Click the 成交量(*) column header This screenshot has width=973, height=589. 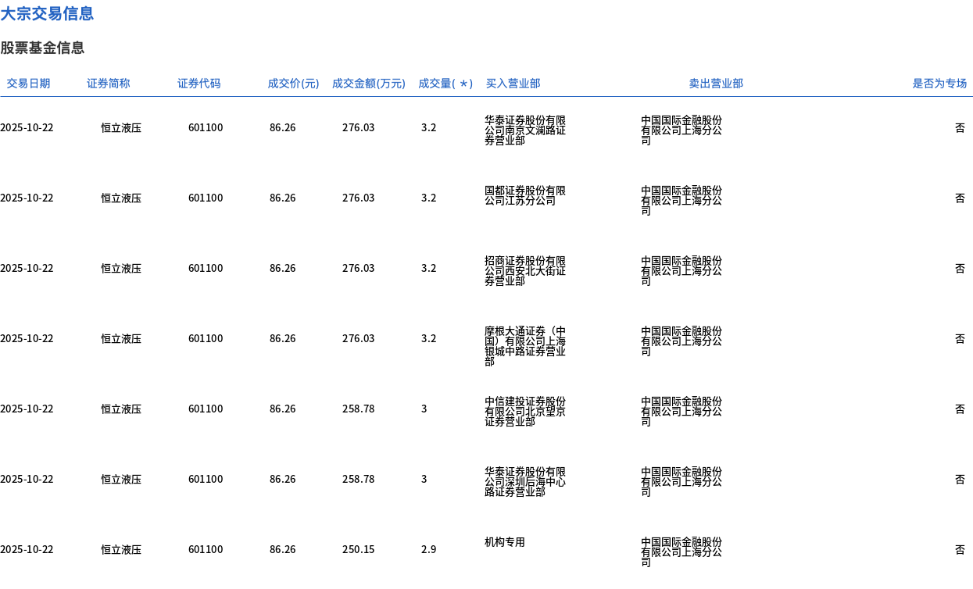(445, 84)
